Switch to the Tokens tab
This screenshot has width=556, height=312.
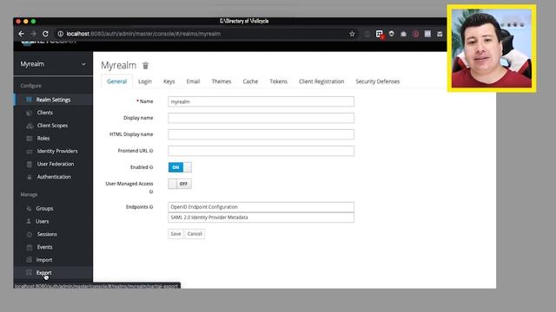(x=278, y=81)
